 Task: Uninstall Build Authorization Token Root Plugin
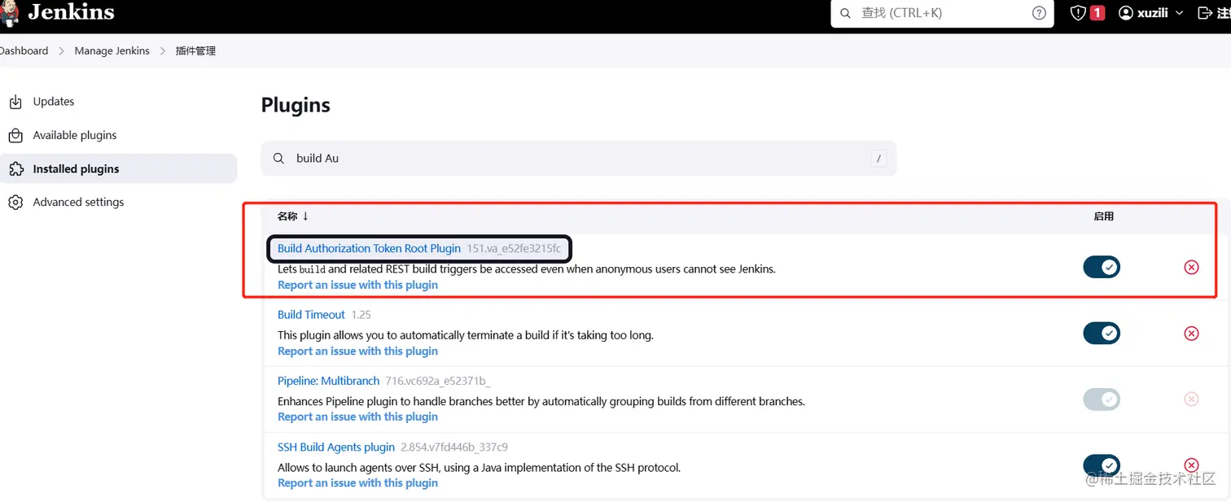click(x=1191, y=267)
